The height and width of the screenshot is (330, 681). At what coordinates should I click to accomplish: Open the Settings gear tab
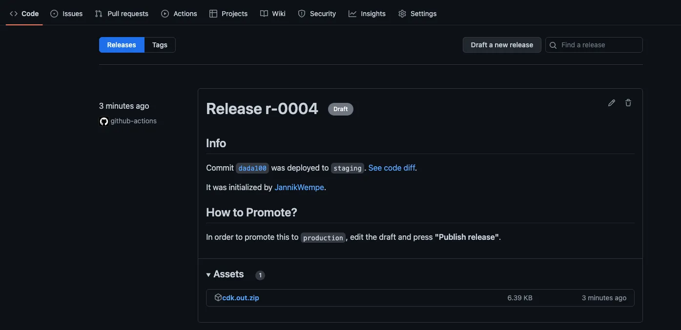click(x=417, y=14)
